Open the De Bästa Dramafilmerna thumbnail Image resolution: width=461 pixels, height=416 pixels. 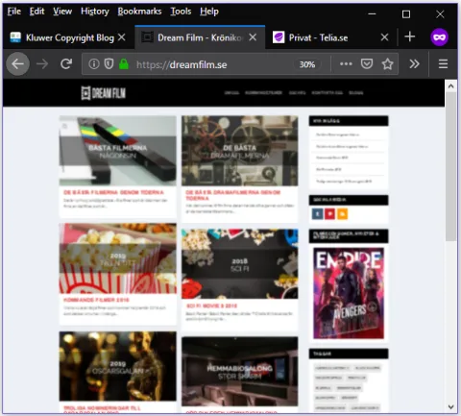point(240,151)
